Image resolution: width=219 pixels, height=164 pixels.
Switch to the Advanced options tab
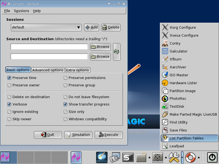pos(48,70)
